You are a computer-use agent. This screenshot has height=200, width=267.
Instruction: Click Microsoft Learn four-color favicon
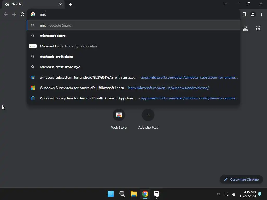point(33,88)
